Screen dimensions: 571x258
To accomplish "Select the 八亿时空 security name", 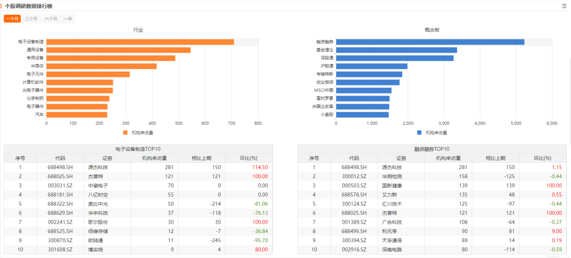I will 98,195.
